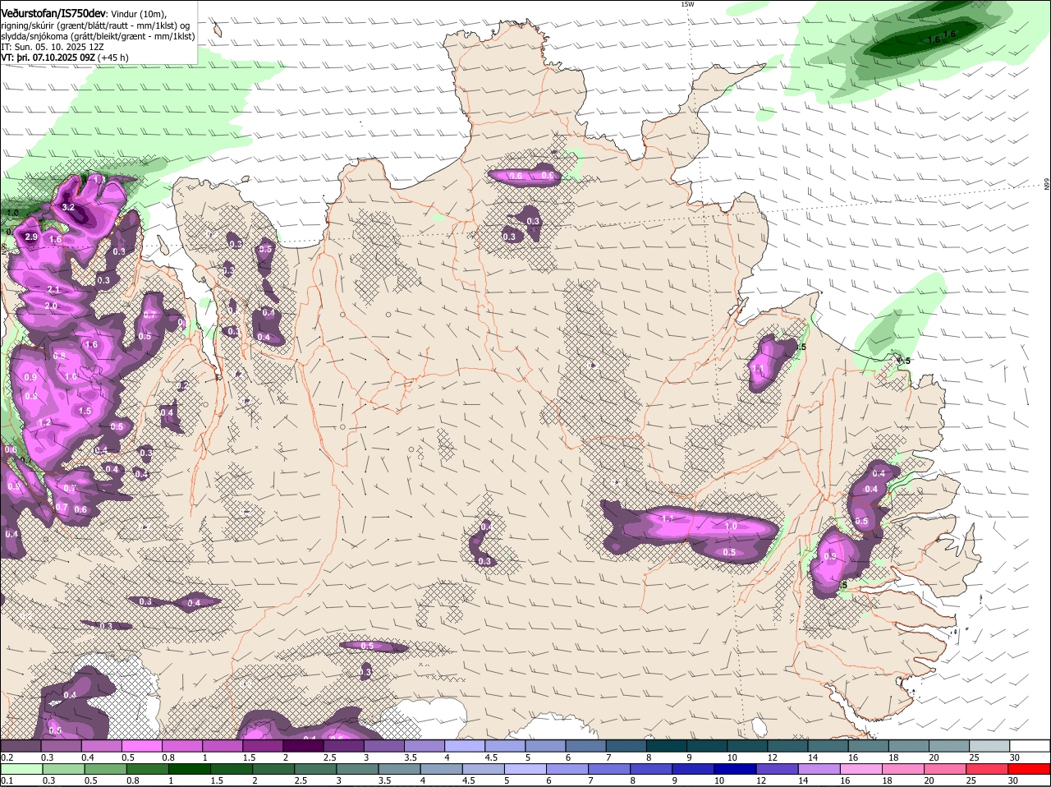The image size is (1051, 787).
Task: Select the palest green swatch above the 0.1 label
Action: click(21, 769)
